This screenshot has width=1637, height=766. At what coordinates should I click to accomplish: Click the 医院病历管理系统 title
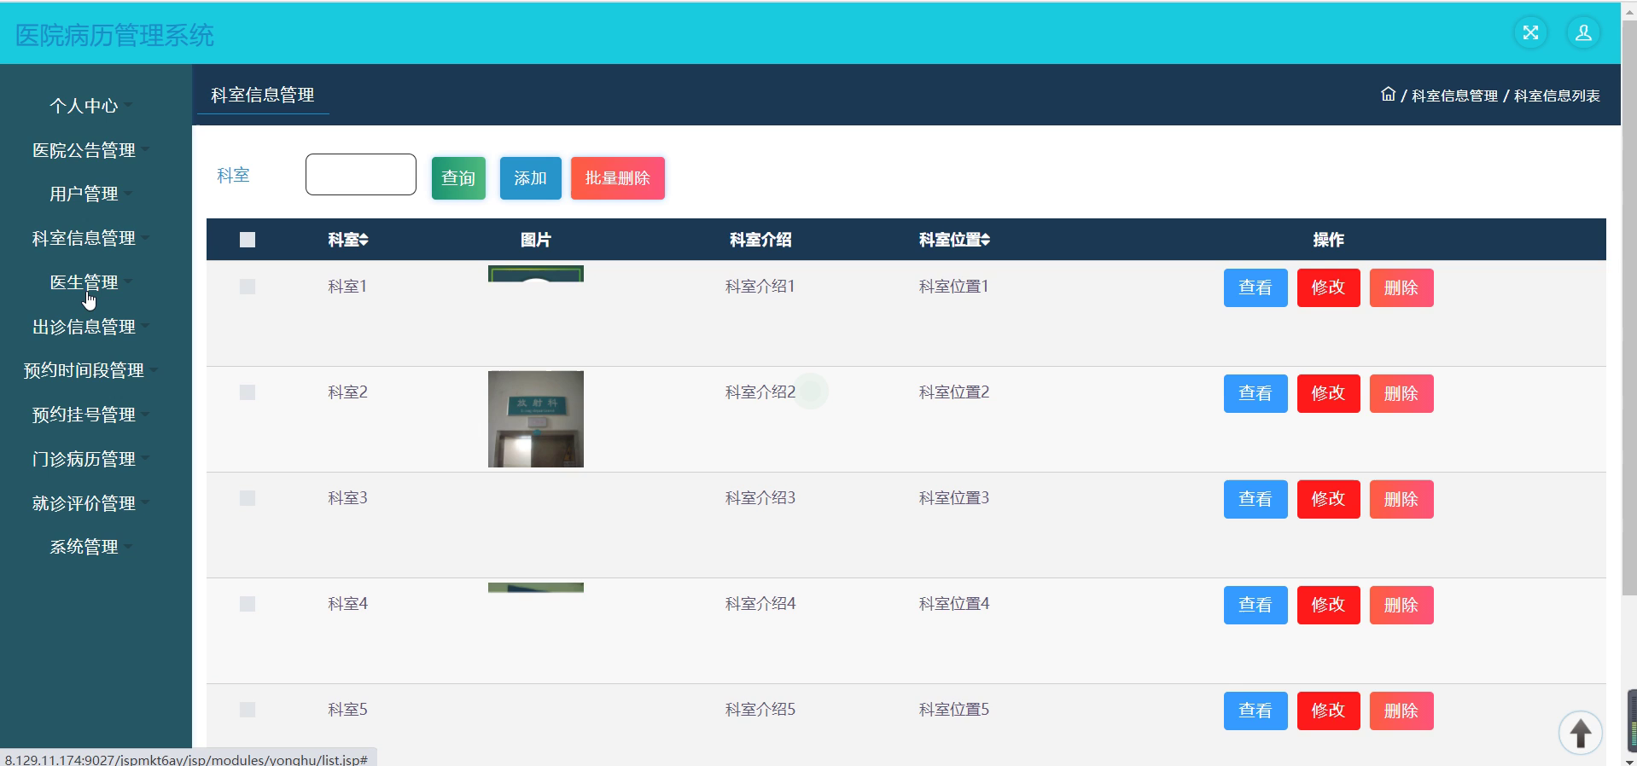tap(114, 35)
